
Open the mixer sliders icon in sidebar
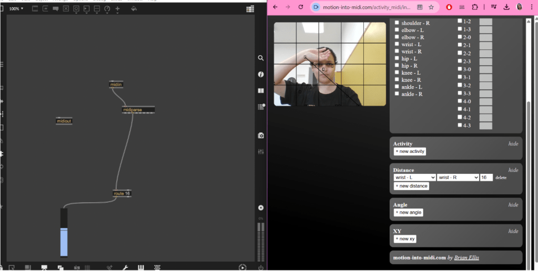pyautogui.click(x=260, y=151)
